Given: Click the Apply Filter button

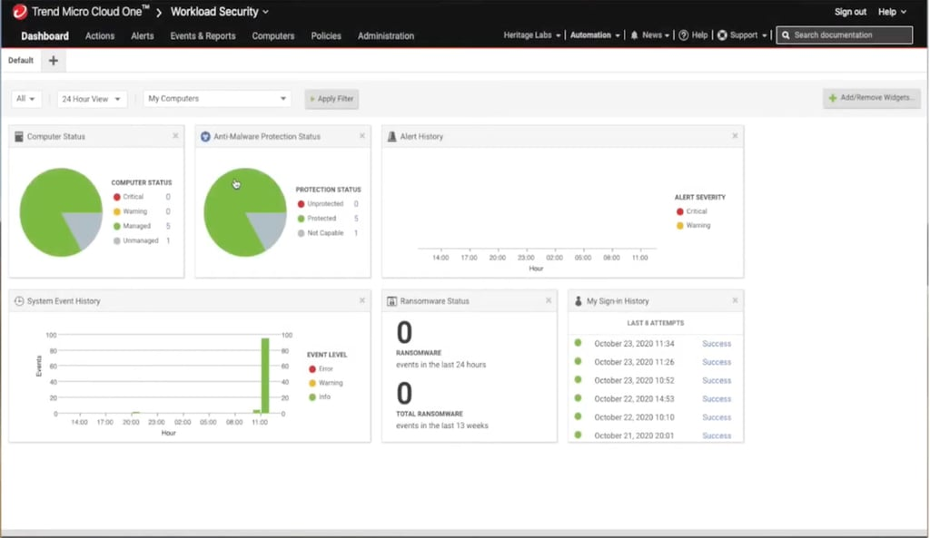Looking at the screenshot, I should 331,98.
